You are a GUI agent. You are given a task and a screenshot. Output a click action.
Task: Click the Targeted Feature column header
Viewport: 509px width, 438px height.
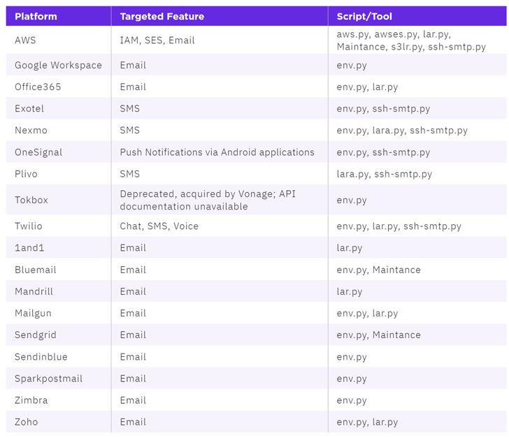[x=161, y=16]
